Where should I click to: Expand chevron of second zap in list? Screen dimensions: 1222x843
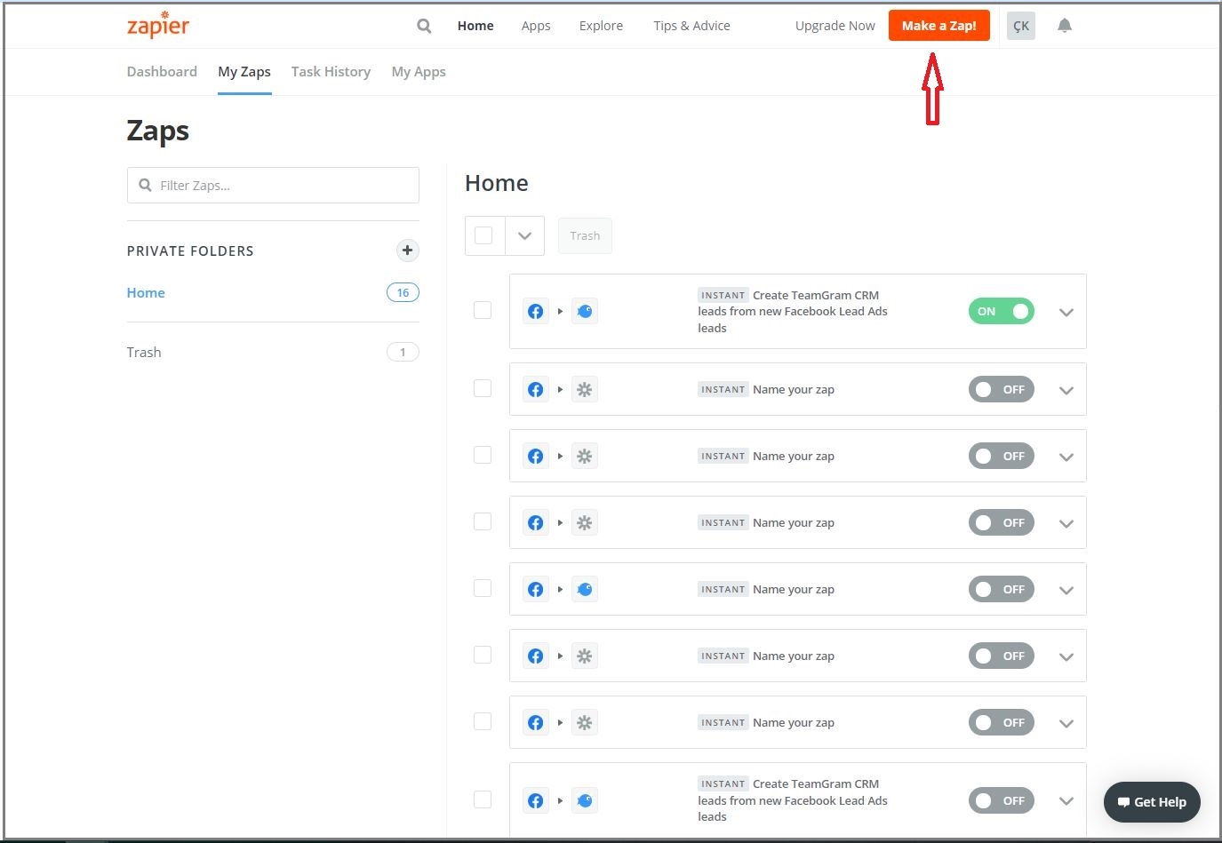point(1066,390)
